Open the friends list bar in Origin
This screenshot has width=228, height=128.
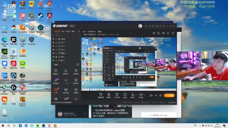pos(159,115)
